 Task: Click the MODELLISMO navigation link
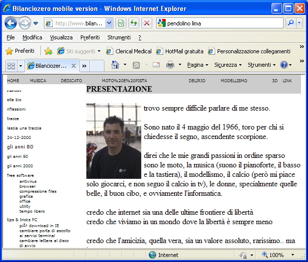pyautogui.click(x=234, y=81)
